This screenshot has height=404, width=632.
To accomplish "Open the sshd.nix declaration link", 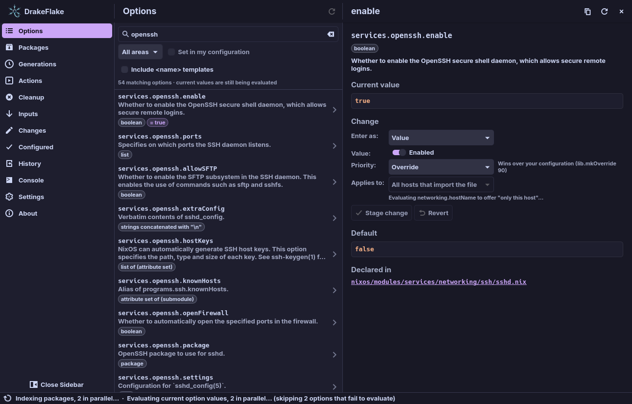I will point(438,282).
